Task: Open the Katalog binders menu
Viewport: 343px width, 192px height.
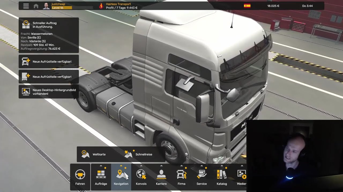Action: [222, 177]
